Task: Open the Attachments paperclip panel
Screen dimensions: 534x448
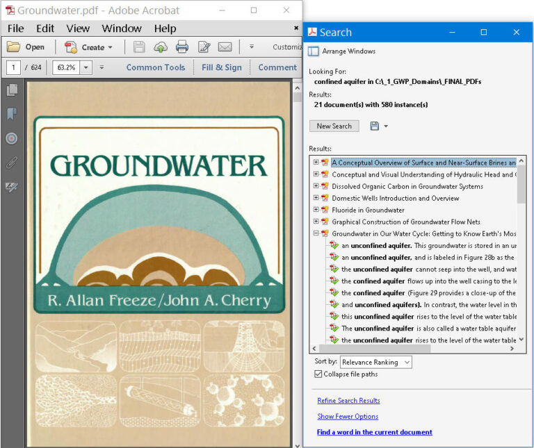Action: 11,163
